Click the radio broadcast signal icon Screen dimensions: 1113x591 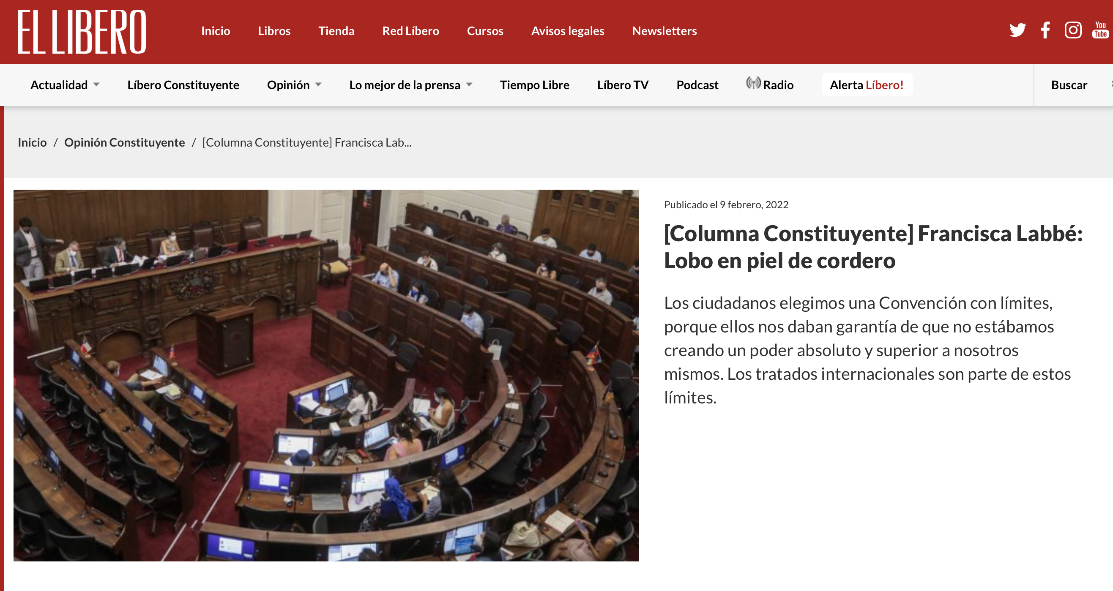tap(753, 83)
